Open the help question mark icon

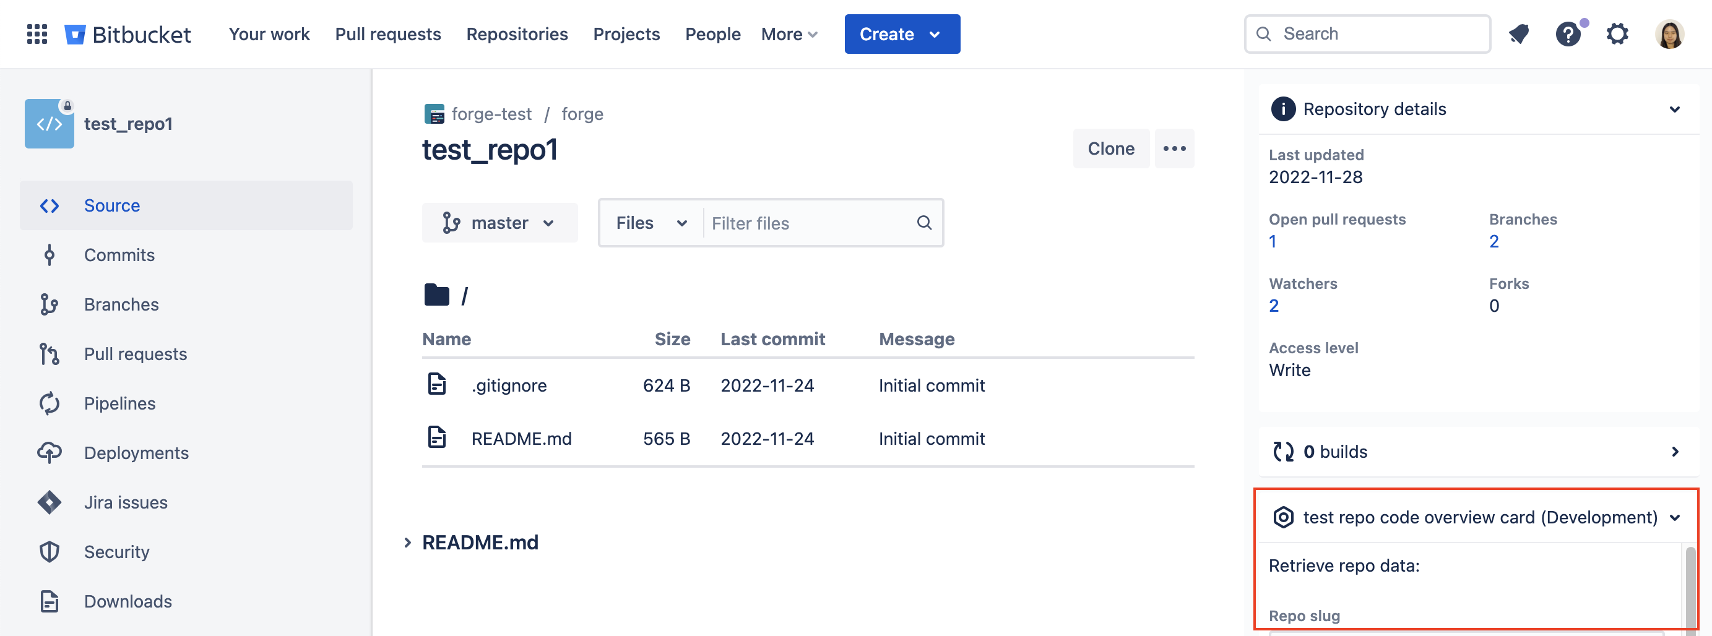1567,34
